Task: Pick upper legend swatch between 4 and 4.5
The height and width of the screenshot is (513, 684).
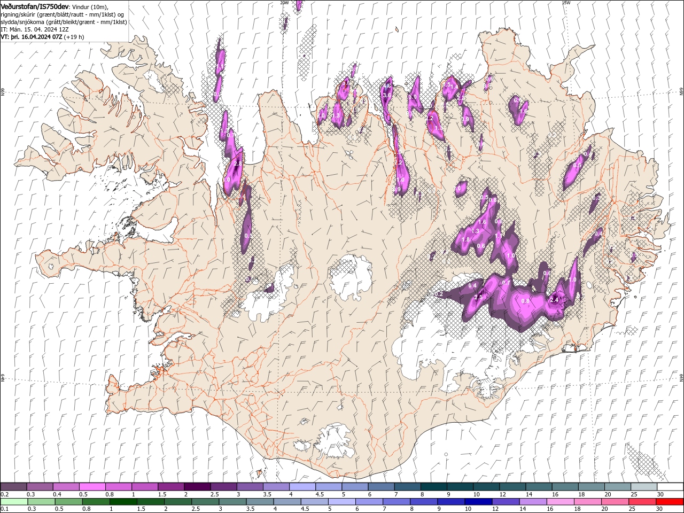Action: tap(302, 487)
